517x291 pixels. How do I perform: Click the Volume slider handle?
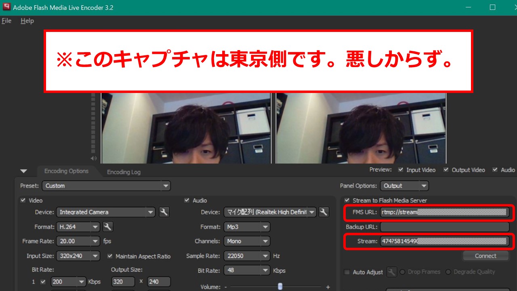[x=280, y=287]
